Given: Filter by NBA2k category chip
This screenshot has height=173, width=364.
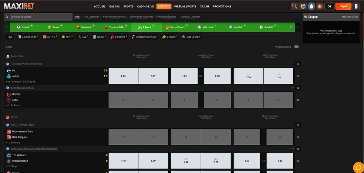Looking at the screenshot, I should (x=100, y=37).
